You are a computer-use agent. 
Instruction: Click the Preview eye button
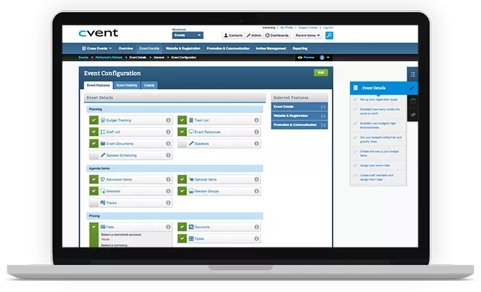point(305,58)
